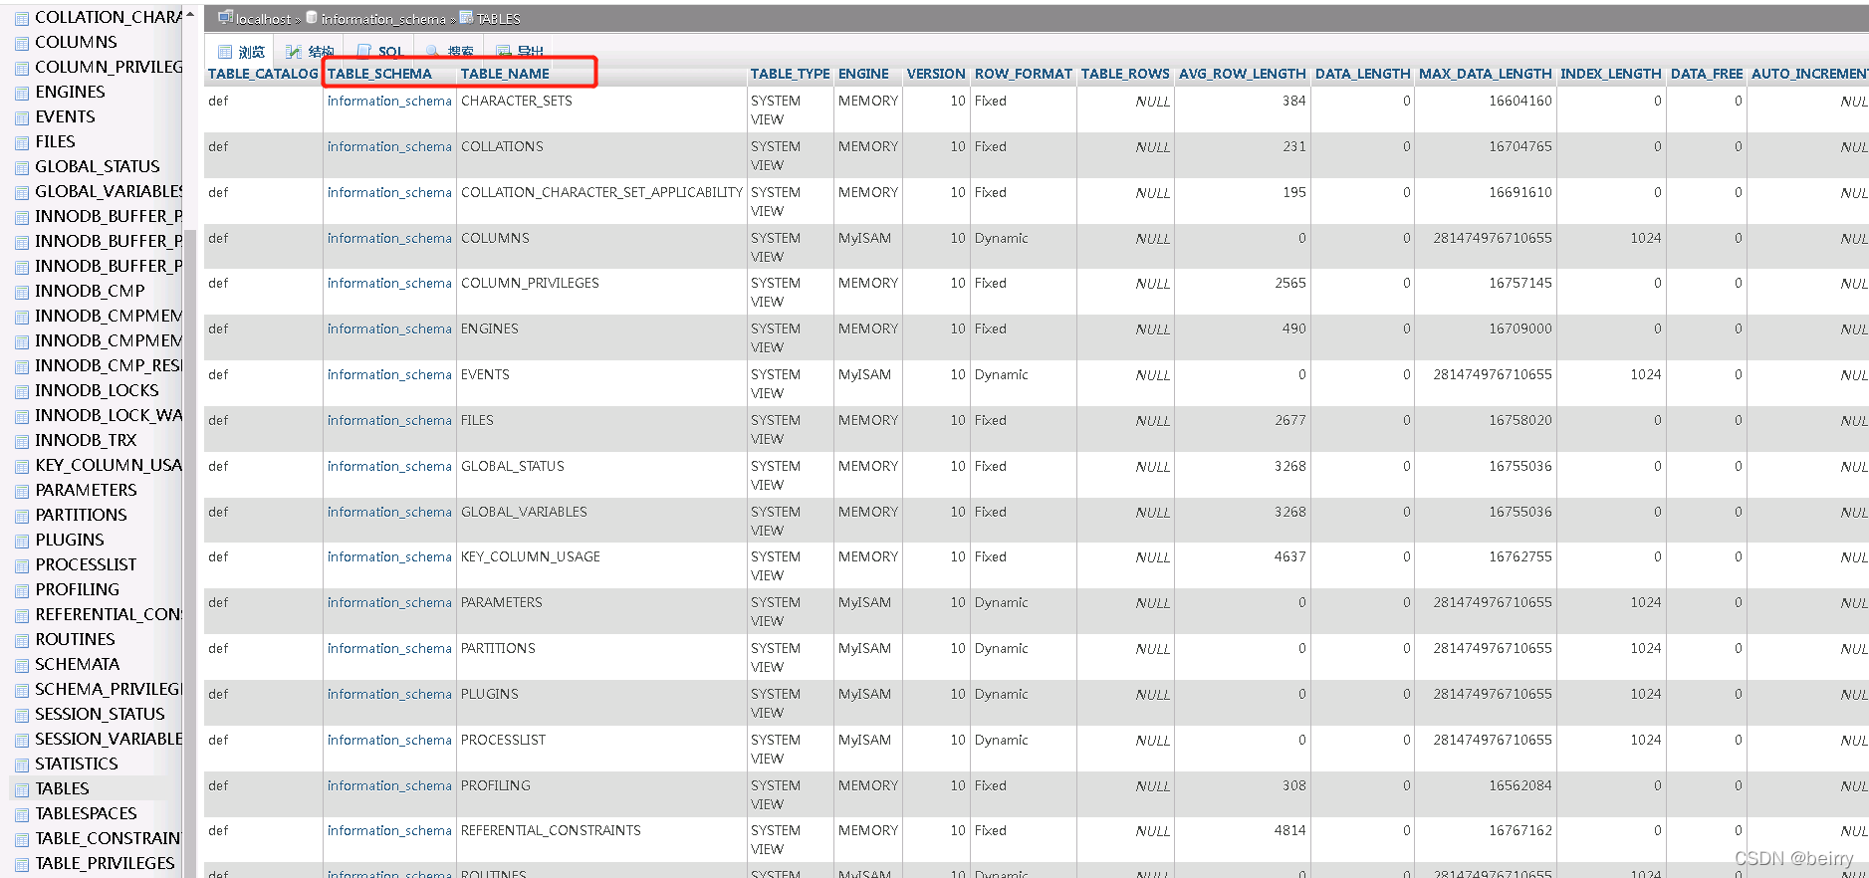1869x878 pixels.
Task: Open information_schema link in CHARACTER_SETS row
Action: 389,102
